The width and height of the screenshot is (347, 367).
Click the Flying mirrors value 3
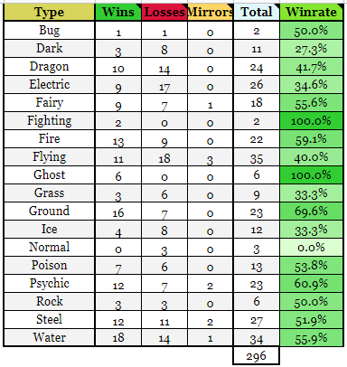click(211, 157)
